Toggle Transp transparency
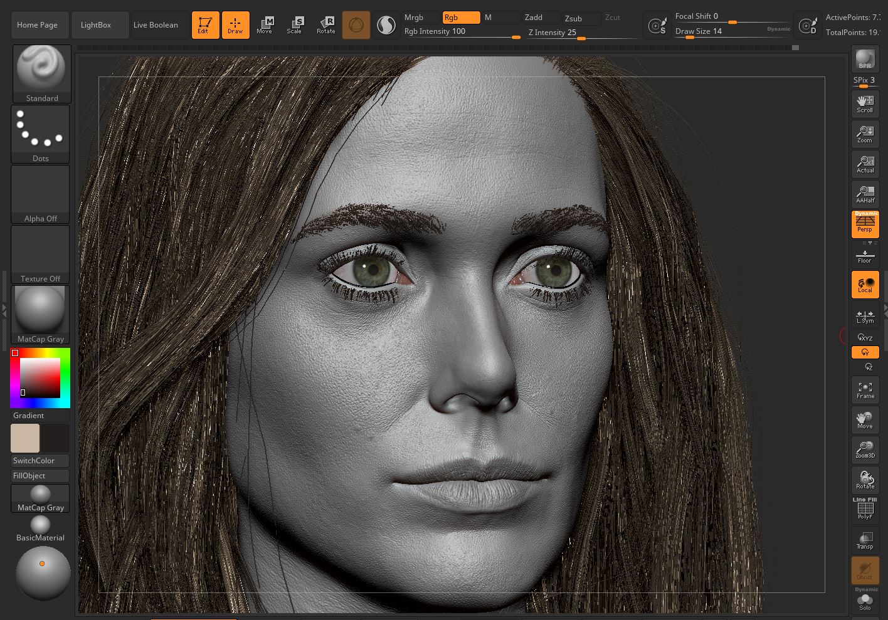Viewport: 888px width, 620px height. (x=865, y=540)
